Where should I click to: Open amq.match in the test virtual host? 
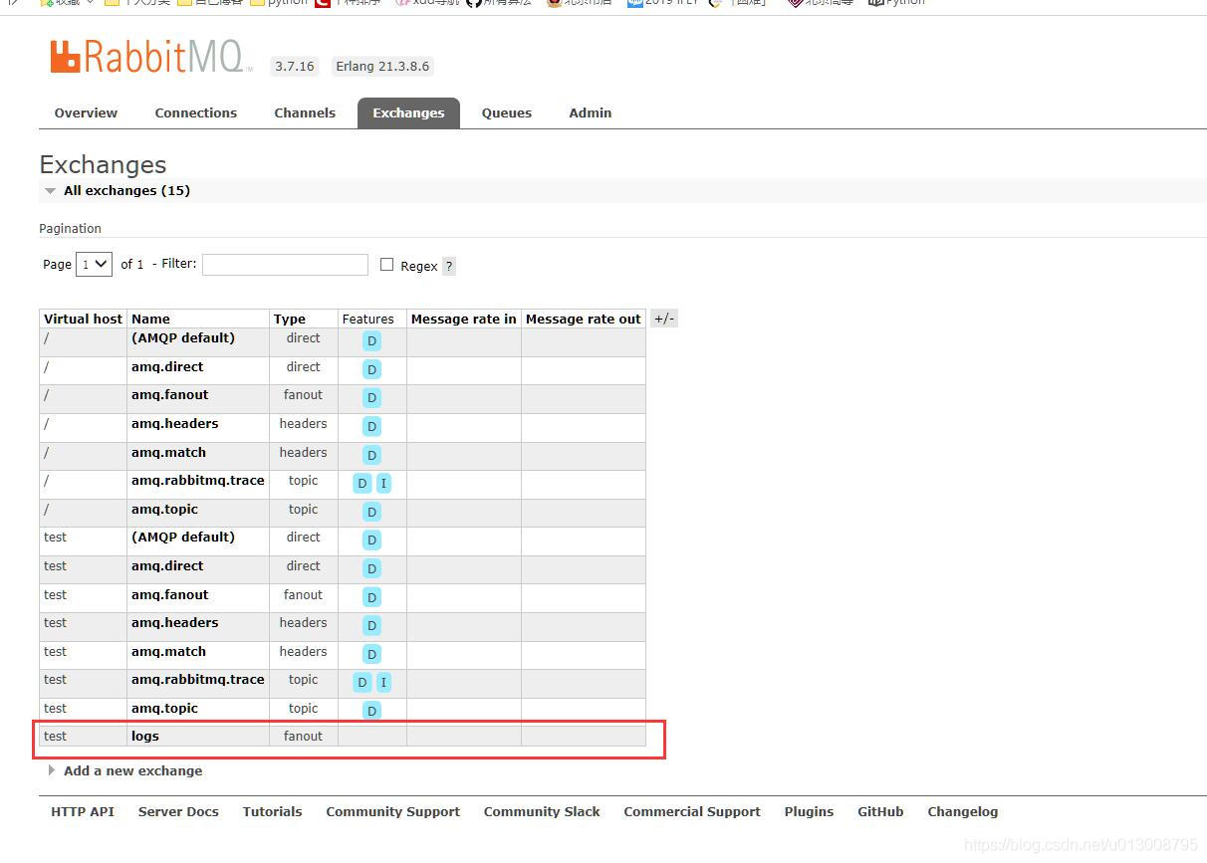(168, 651)
